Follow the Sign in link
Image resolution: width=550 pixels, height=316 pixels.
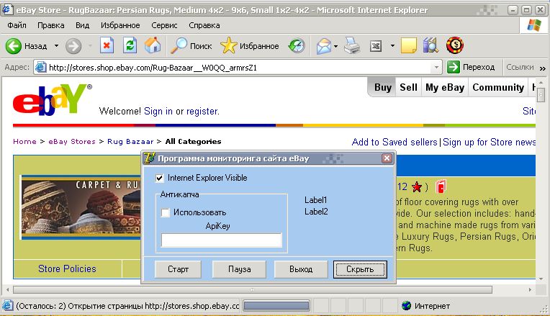[x=158, y=111]
